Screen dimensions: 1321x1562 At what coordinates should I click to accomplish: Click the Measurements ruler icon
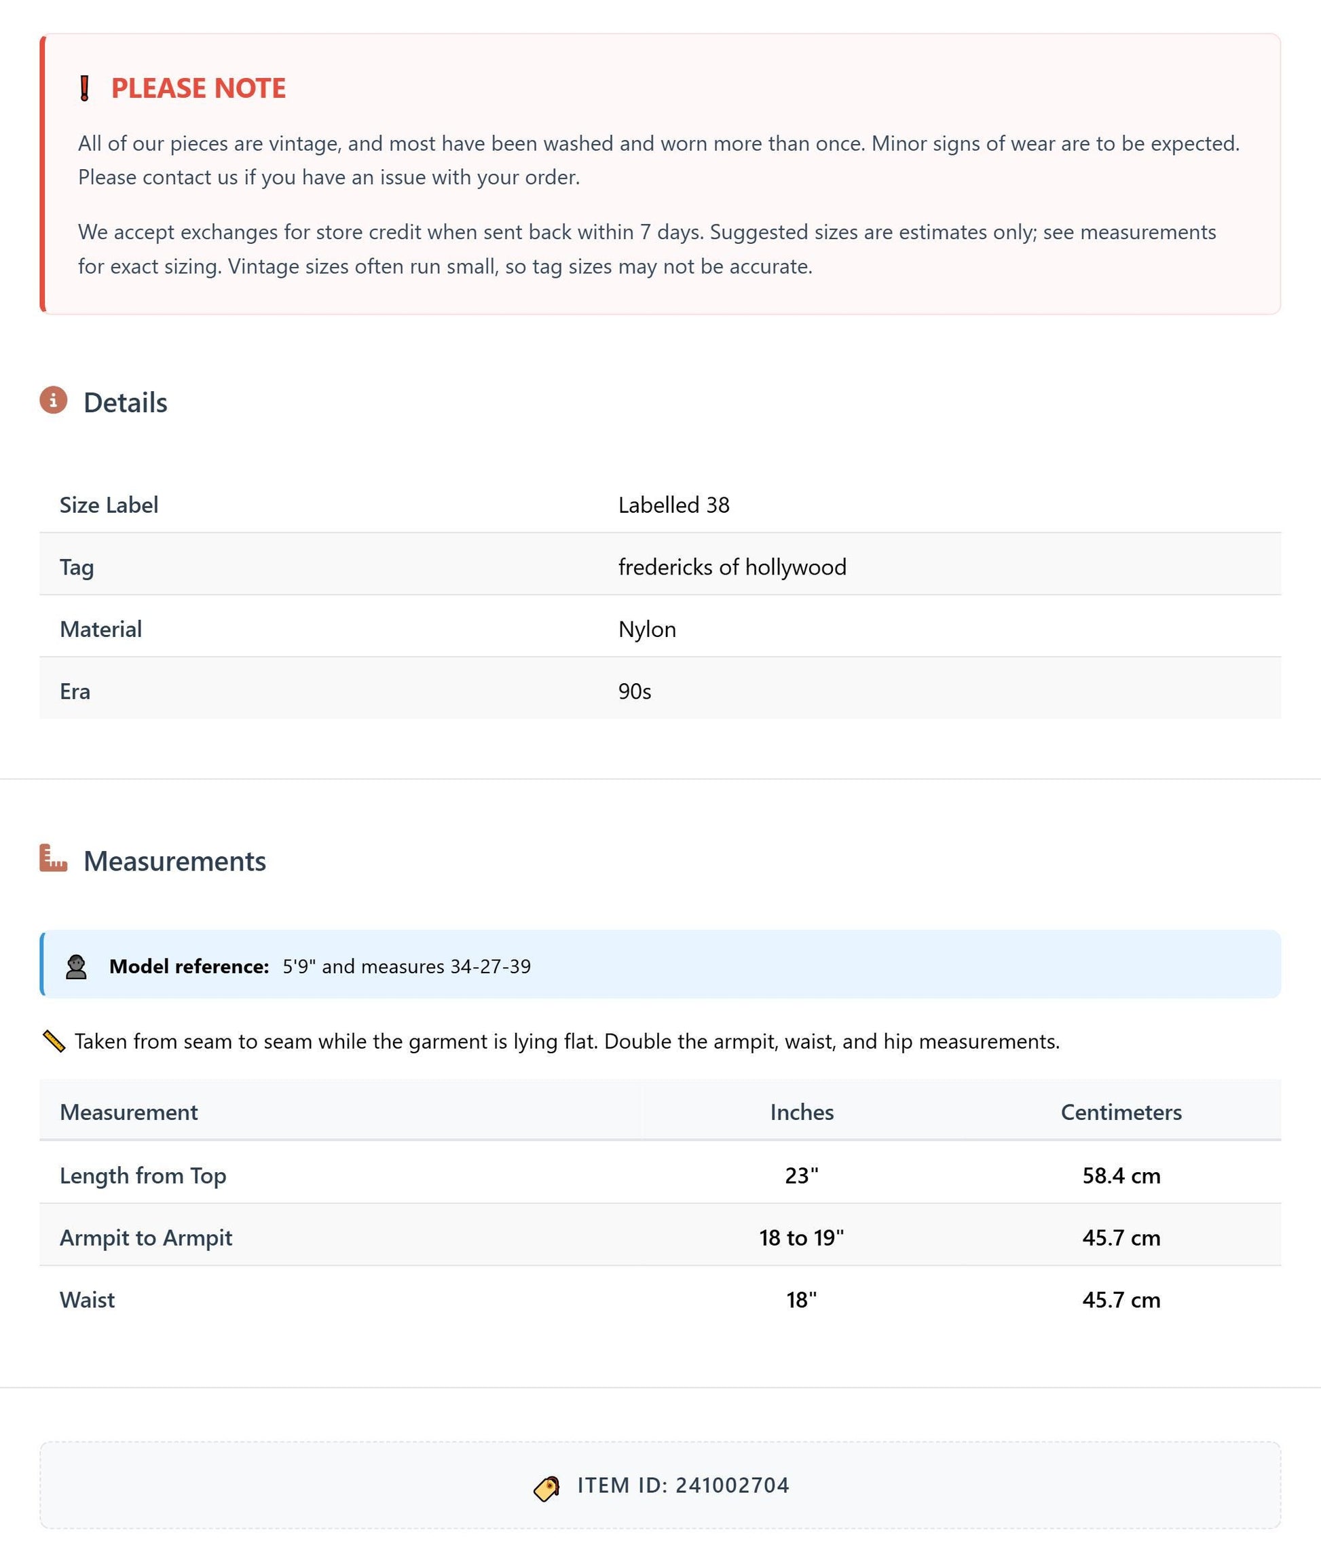point(53,858)
